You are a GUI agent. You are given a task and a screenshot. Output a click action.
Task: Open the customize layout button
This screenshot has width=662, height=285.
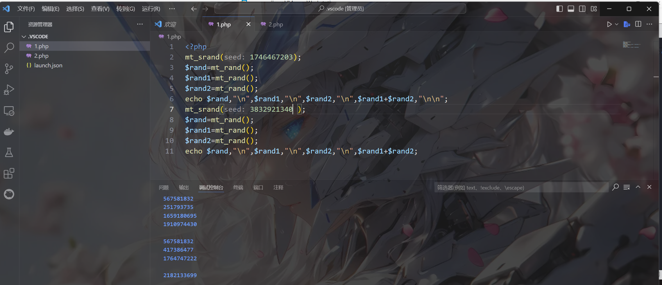pos(594,9)
